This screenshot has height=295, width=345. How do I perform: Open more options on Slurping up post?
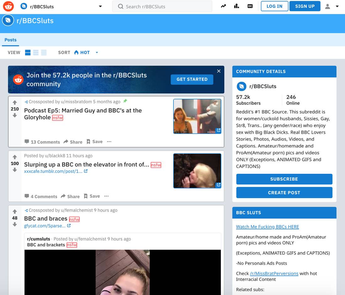tap(107, 196)
